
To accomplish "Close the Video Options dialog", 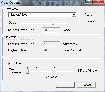I will (x=98, y=2).
